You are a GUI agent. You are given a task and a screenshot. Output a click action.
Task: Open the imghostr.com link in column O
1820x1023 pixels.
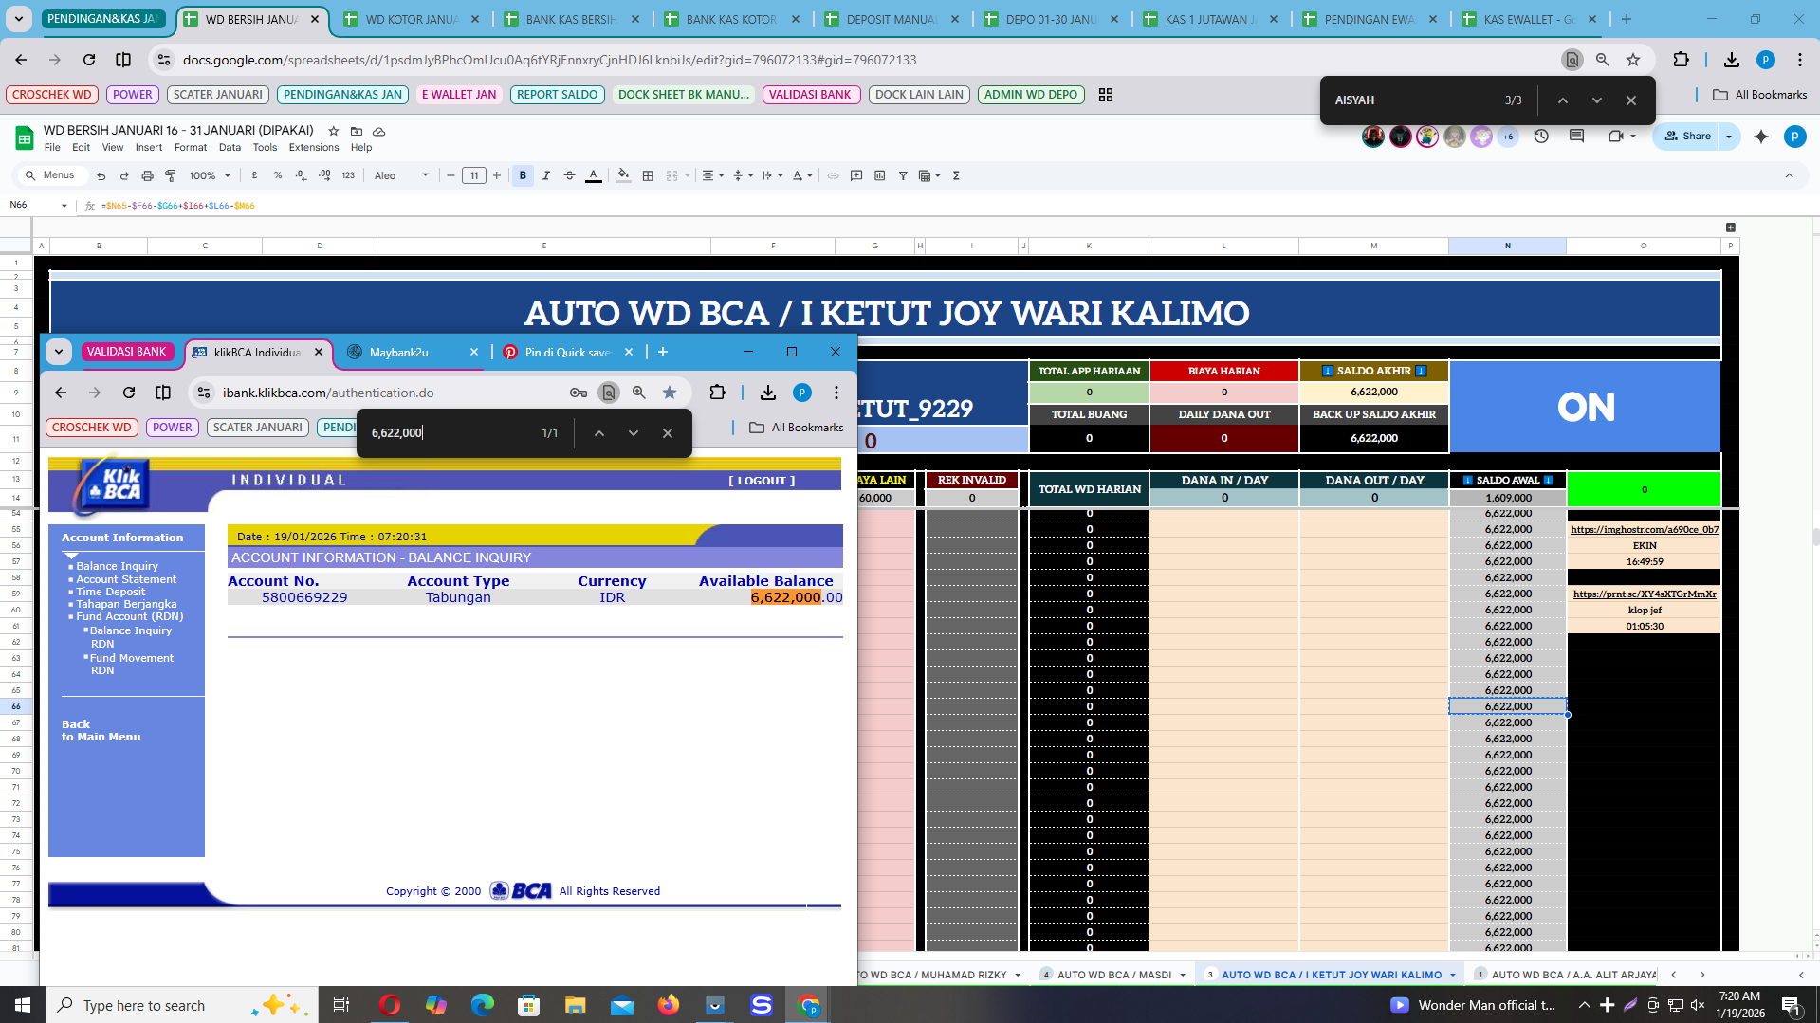pos(1645,529)
